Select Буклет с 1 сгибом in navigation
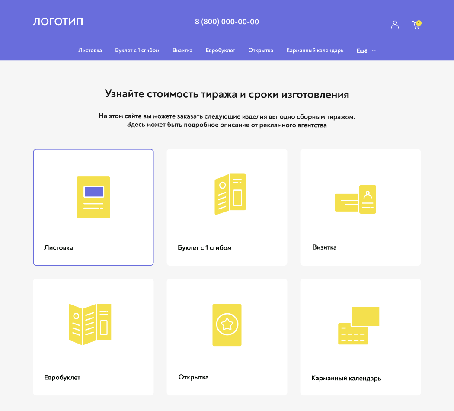The width and height of the screenshot is (454, 411). (x=137, y=50)
